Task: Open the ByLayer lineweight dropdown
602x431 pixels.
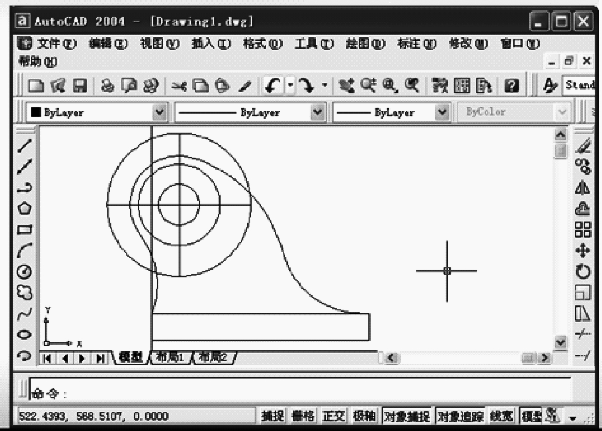Action: (442, 112)
